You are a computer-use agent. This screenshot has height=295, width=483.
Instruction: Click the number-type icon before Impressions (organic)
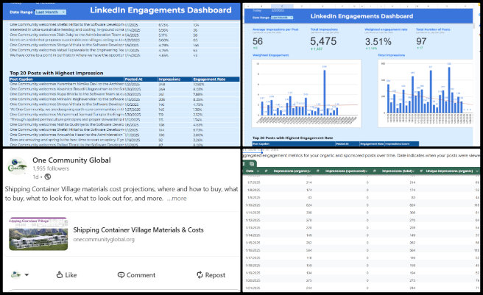[x=266, y=171]
